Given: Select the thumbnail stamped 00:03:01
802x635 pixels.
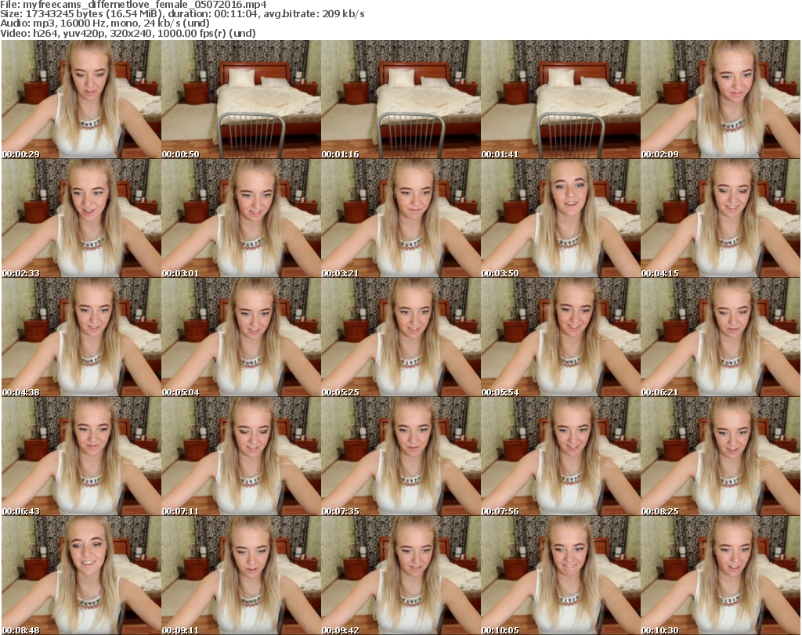Looking at the screenshot, I should pyautogui.click(x=241, y=218).
